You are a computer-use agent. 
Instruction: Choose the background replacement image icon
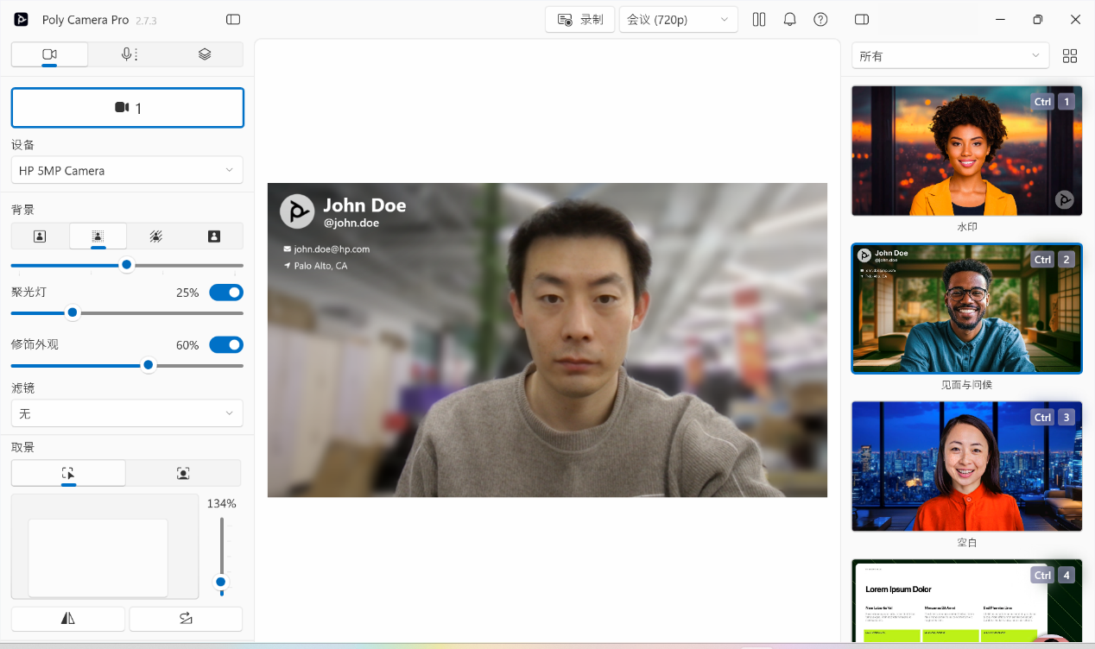(213, 235)
